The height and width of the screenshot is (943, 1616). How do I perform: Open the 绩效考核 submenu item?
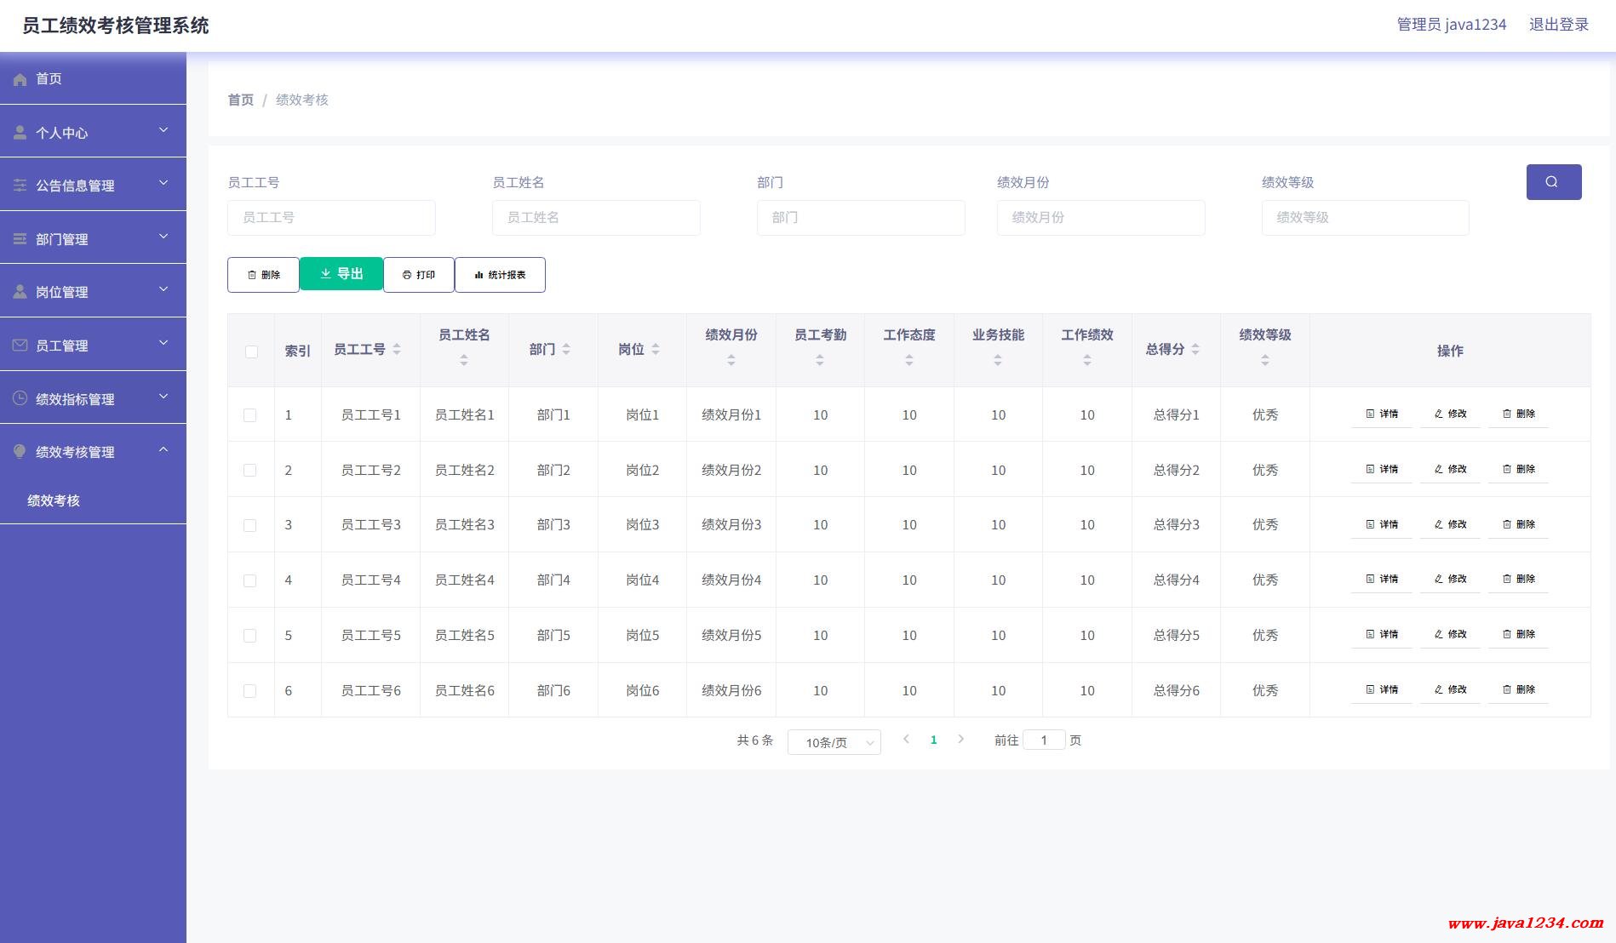click(x=54, y=500)
